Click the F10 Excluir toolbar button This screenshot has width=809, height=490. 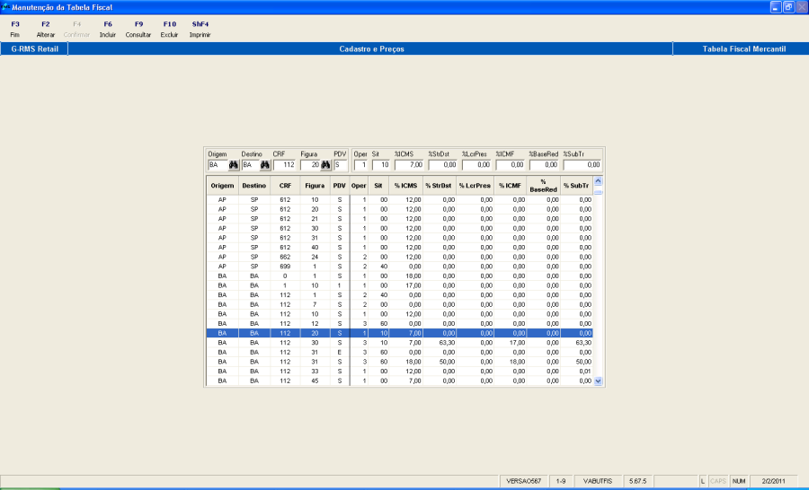pos(169,30)
